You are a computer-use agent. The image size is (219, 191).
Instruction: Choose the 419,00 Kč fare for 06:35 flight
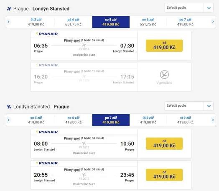(x=164, y=45)
